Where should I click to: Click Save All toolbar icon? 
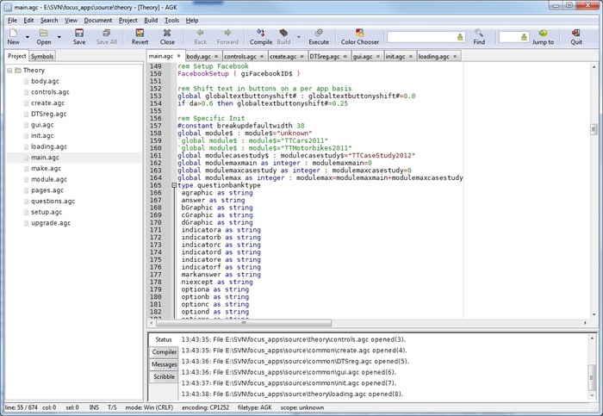coord(107,36)
